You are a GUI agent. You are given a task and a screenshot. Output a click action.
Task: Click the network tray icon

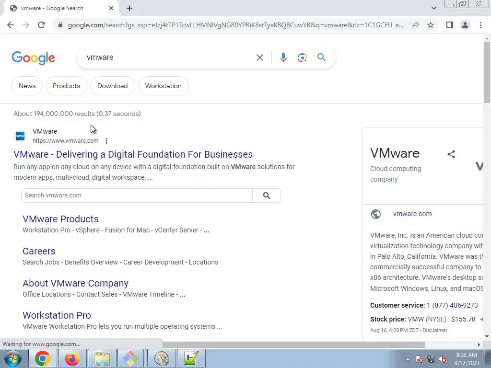tap(431, 359)
